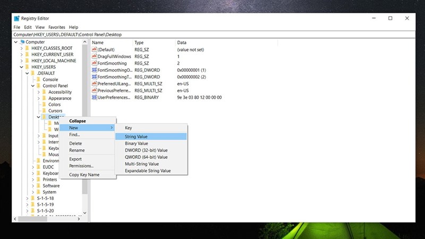Select Collapse in the context menu
425x239 pixels.
pyautogui.click(x=88, y=121)
